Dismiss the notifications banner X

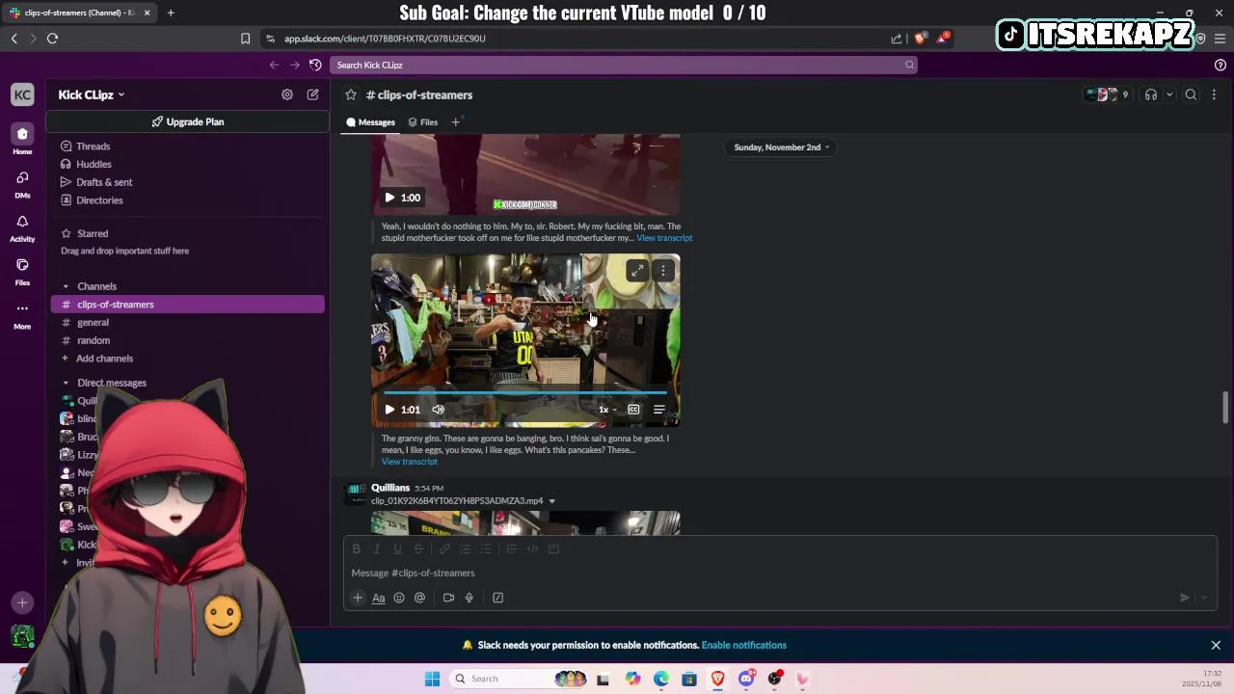[1216, 645]
